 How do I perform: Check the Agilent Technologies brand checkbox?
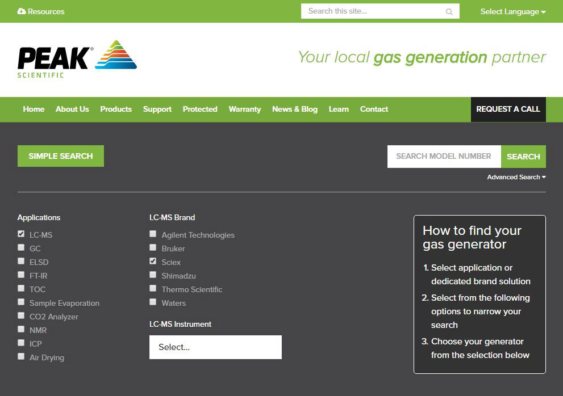coord(153,234)
